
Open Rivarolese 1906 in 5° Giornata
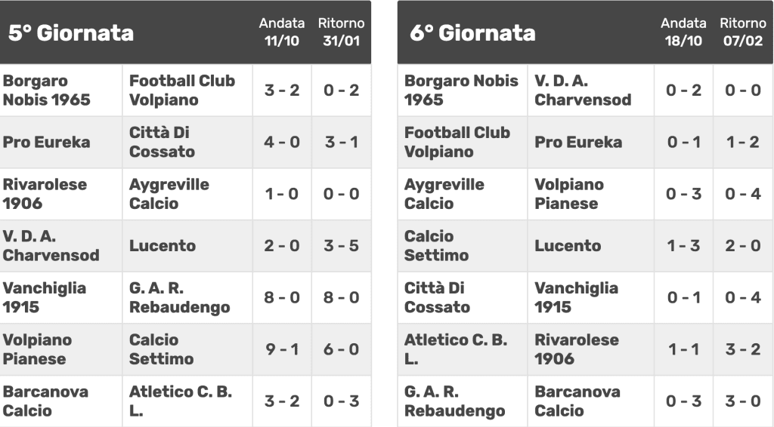click(45, 194)
